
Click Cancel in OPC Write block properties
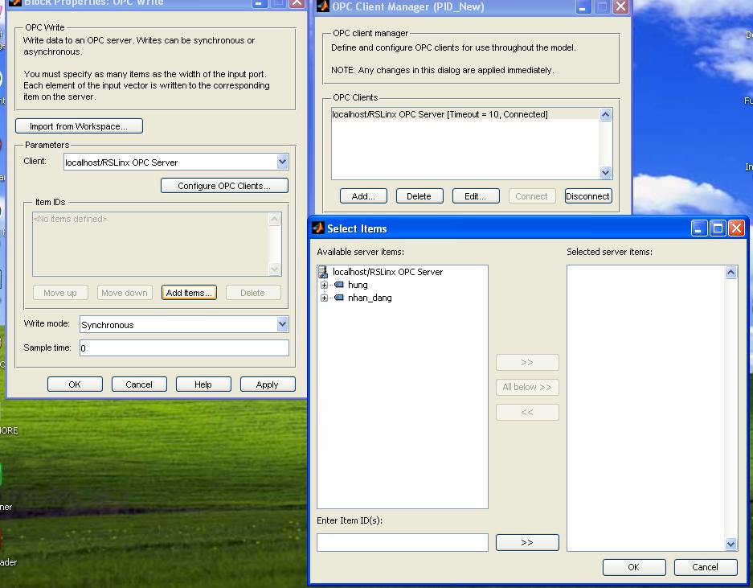tap(139, 384)
